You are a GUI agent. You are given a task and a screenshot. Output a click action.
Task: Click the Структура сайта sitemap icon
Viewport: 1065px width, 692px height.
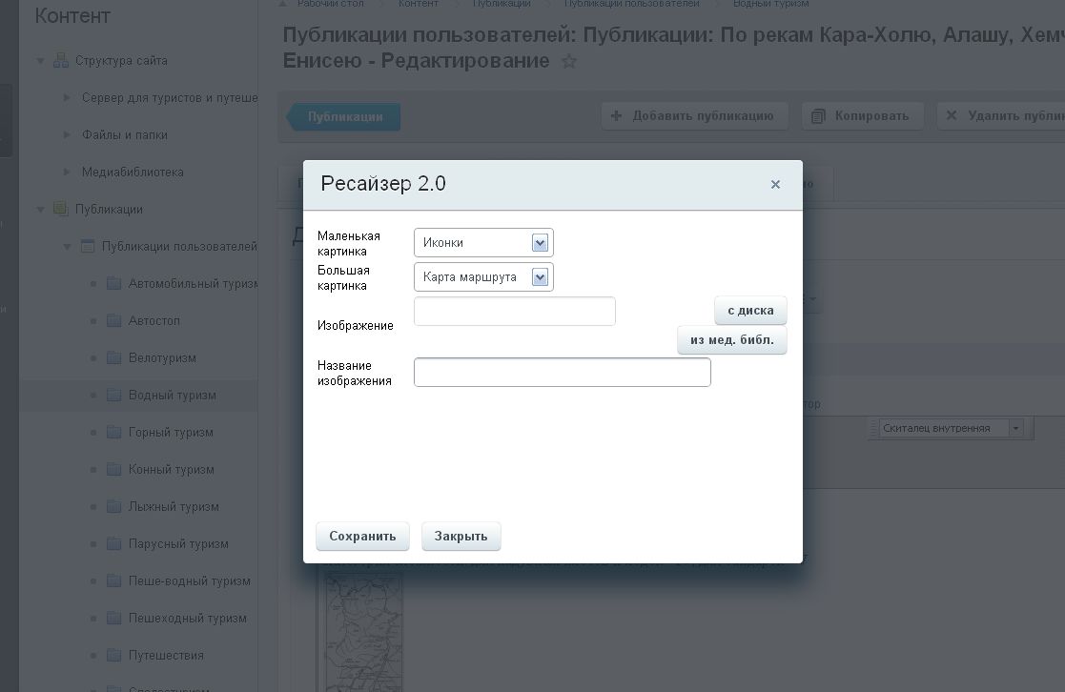61,60
